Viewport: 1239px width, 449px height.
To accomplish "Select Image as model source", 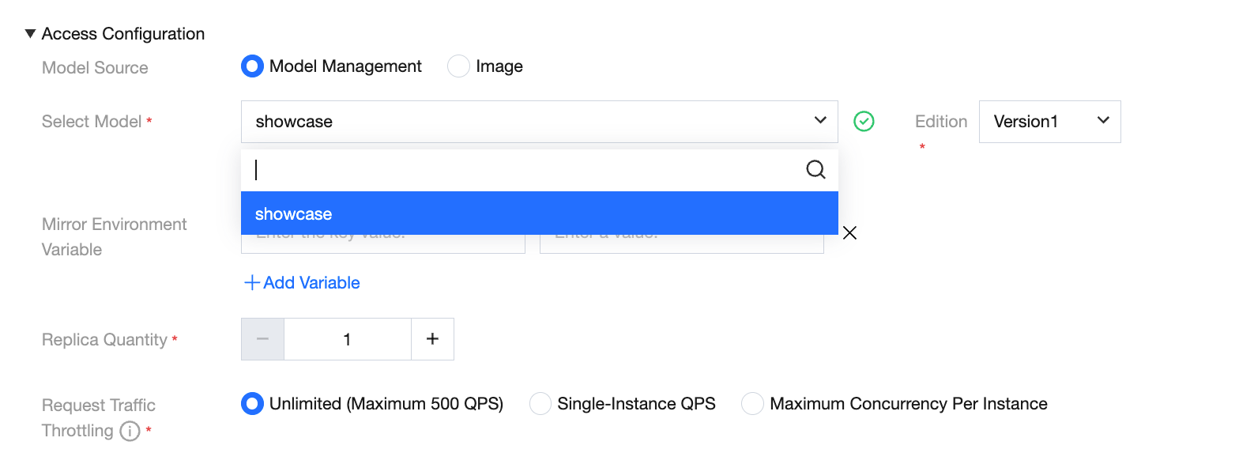I will click(x=459, y=66).
